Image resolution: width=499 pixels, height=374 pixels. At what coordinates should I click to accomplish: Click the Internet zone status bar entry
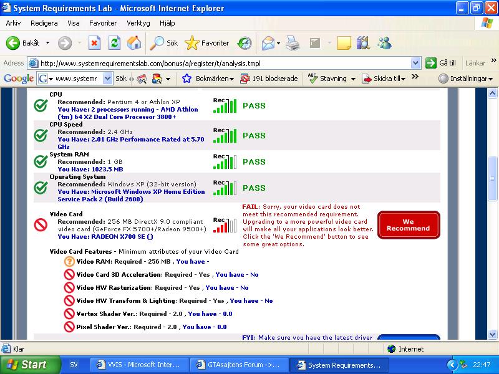[405, 349]
